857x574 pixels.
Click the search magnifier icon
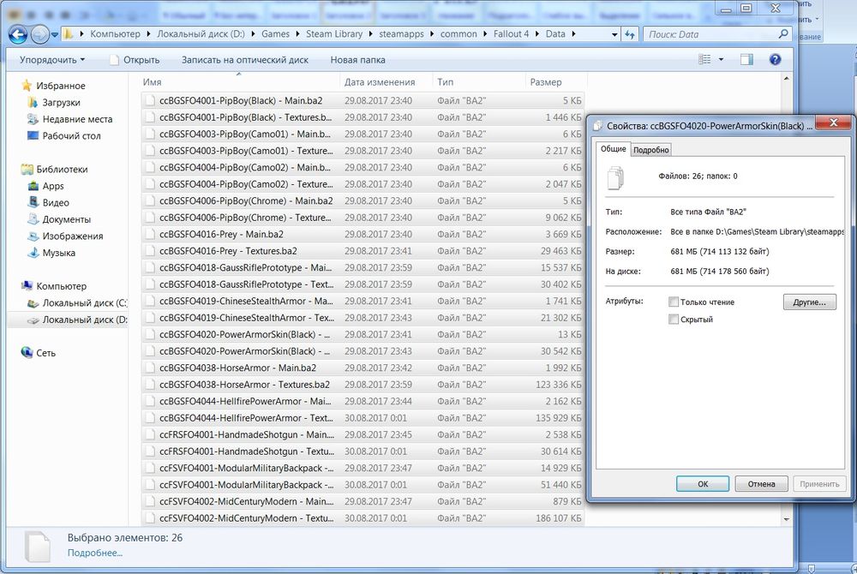[782, 34]
